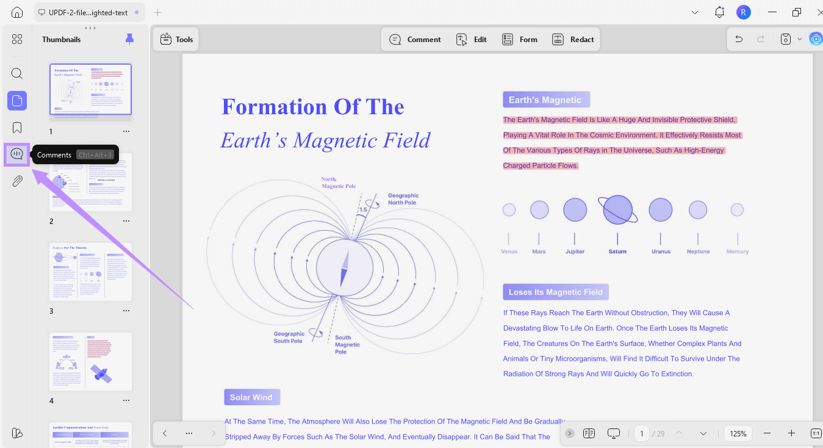This screenshot has height=448, width=823.
Task: Click the save disk icon
Action: [x=786, y=39]
